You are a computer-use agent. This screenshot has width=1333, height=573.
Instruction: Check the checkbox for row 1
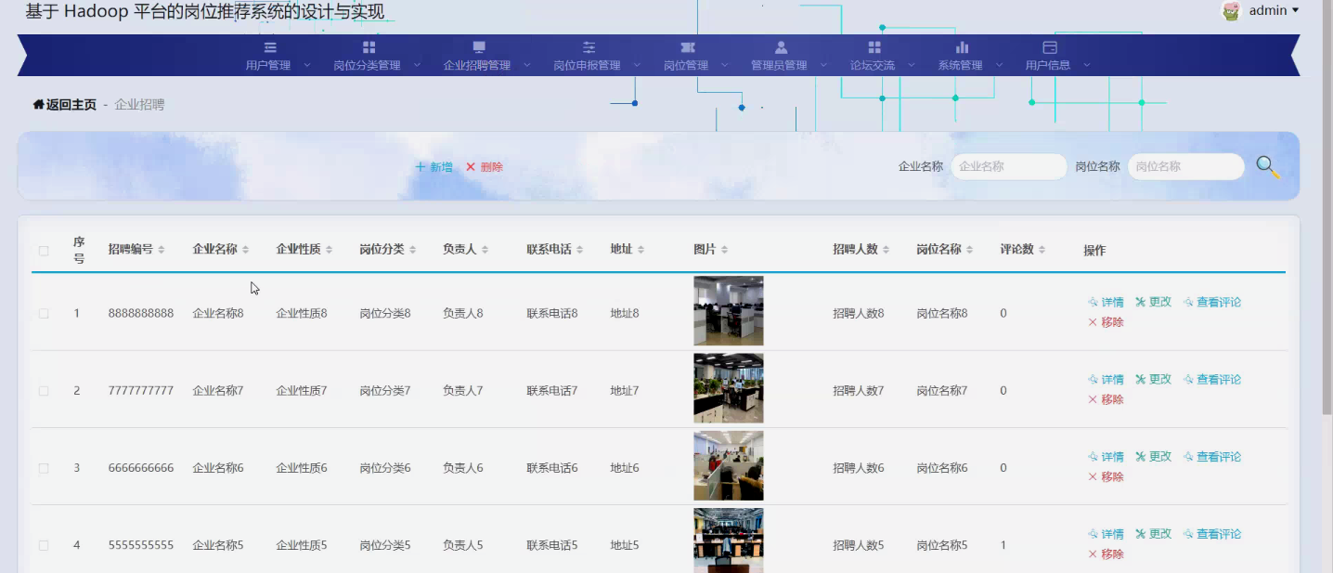[x=43, y=313]
